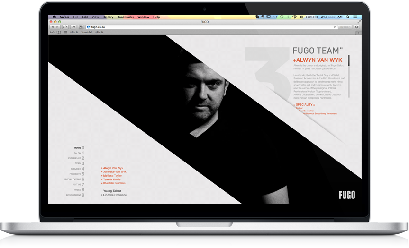
Task: Open the Downloads icon beside Reader
Action: pyautogui.click(x=357, y=27)
